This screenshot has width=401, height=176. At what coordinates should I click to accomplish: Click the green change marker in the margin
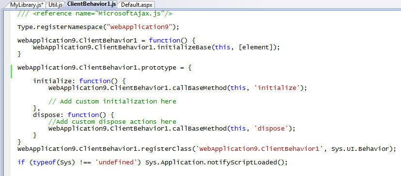click(x=12, y=71)
